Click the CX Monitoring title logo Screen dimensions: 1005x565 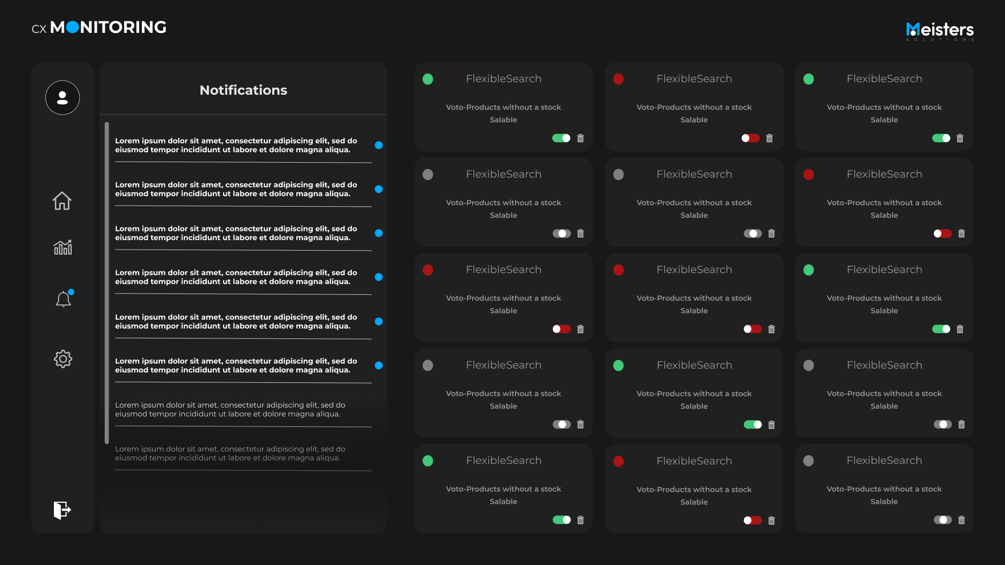(x=99, y=28)
